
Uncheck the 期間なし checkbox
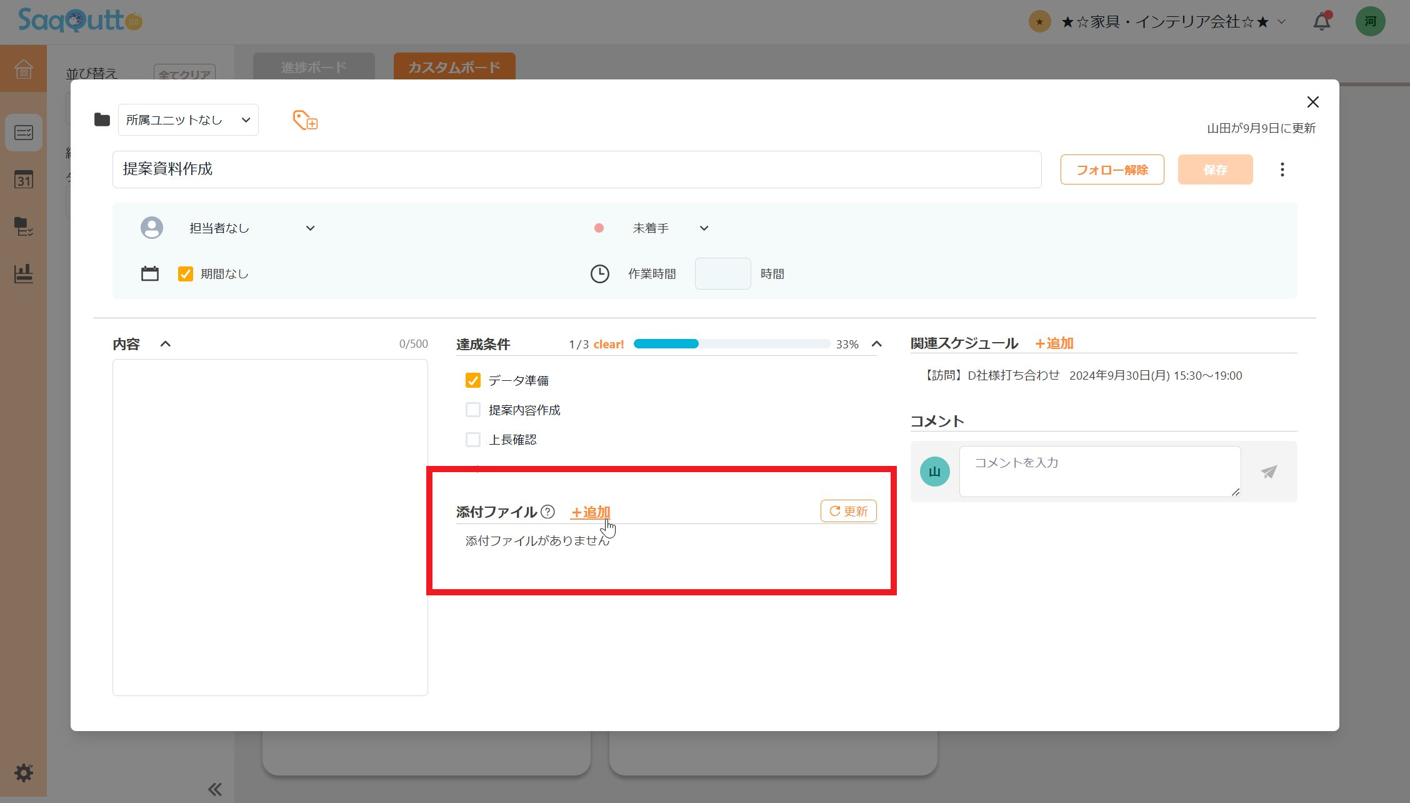point(186,274)
